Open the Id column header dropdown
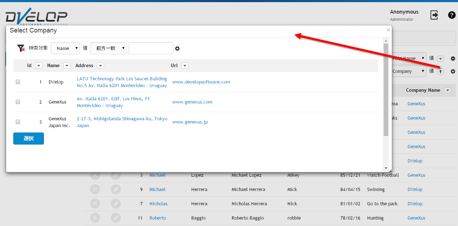The width and height of the screenshot is (458, 226). pos(39,66)
